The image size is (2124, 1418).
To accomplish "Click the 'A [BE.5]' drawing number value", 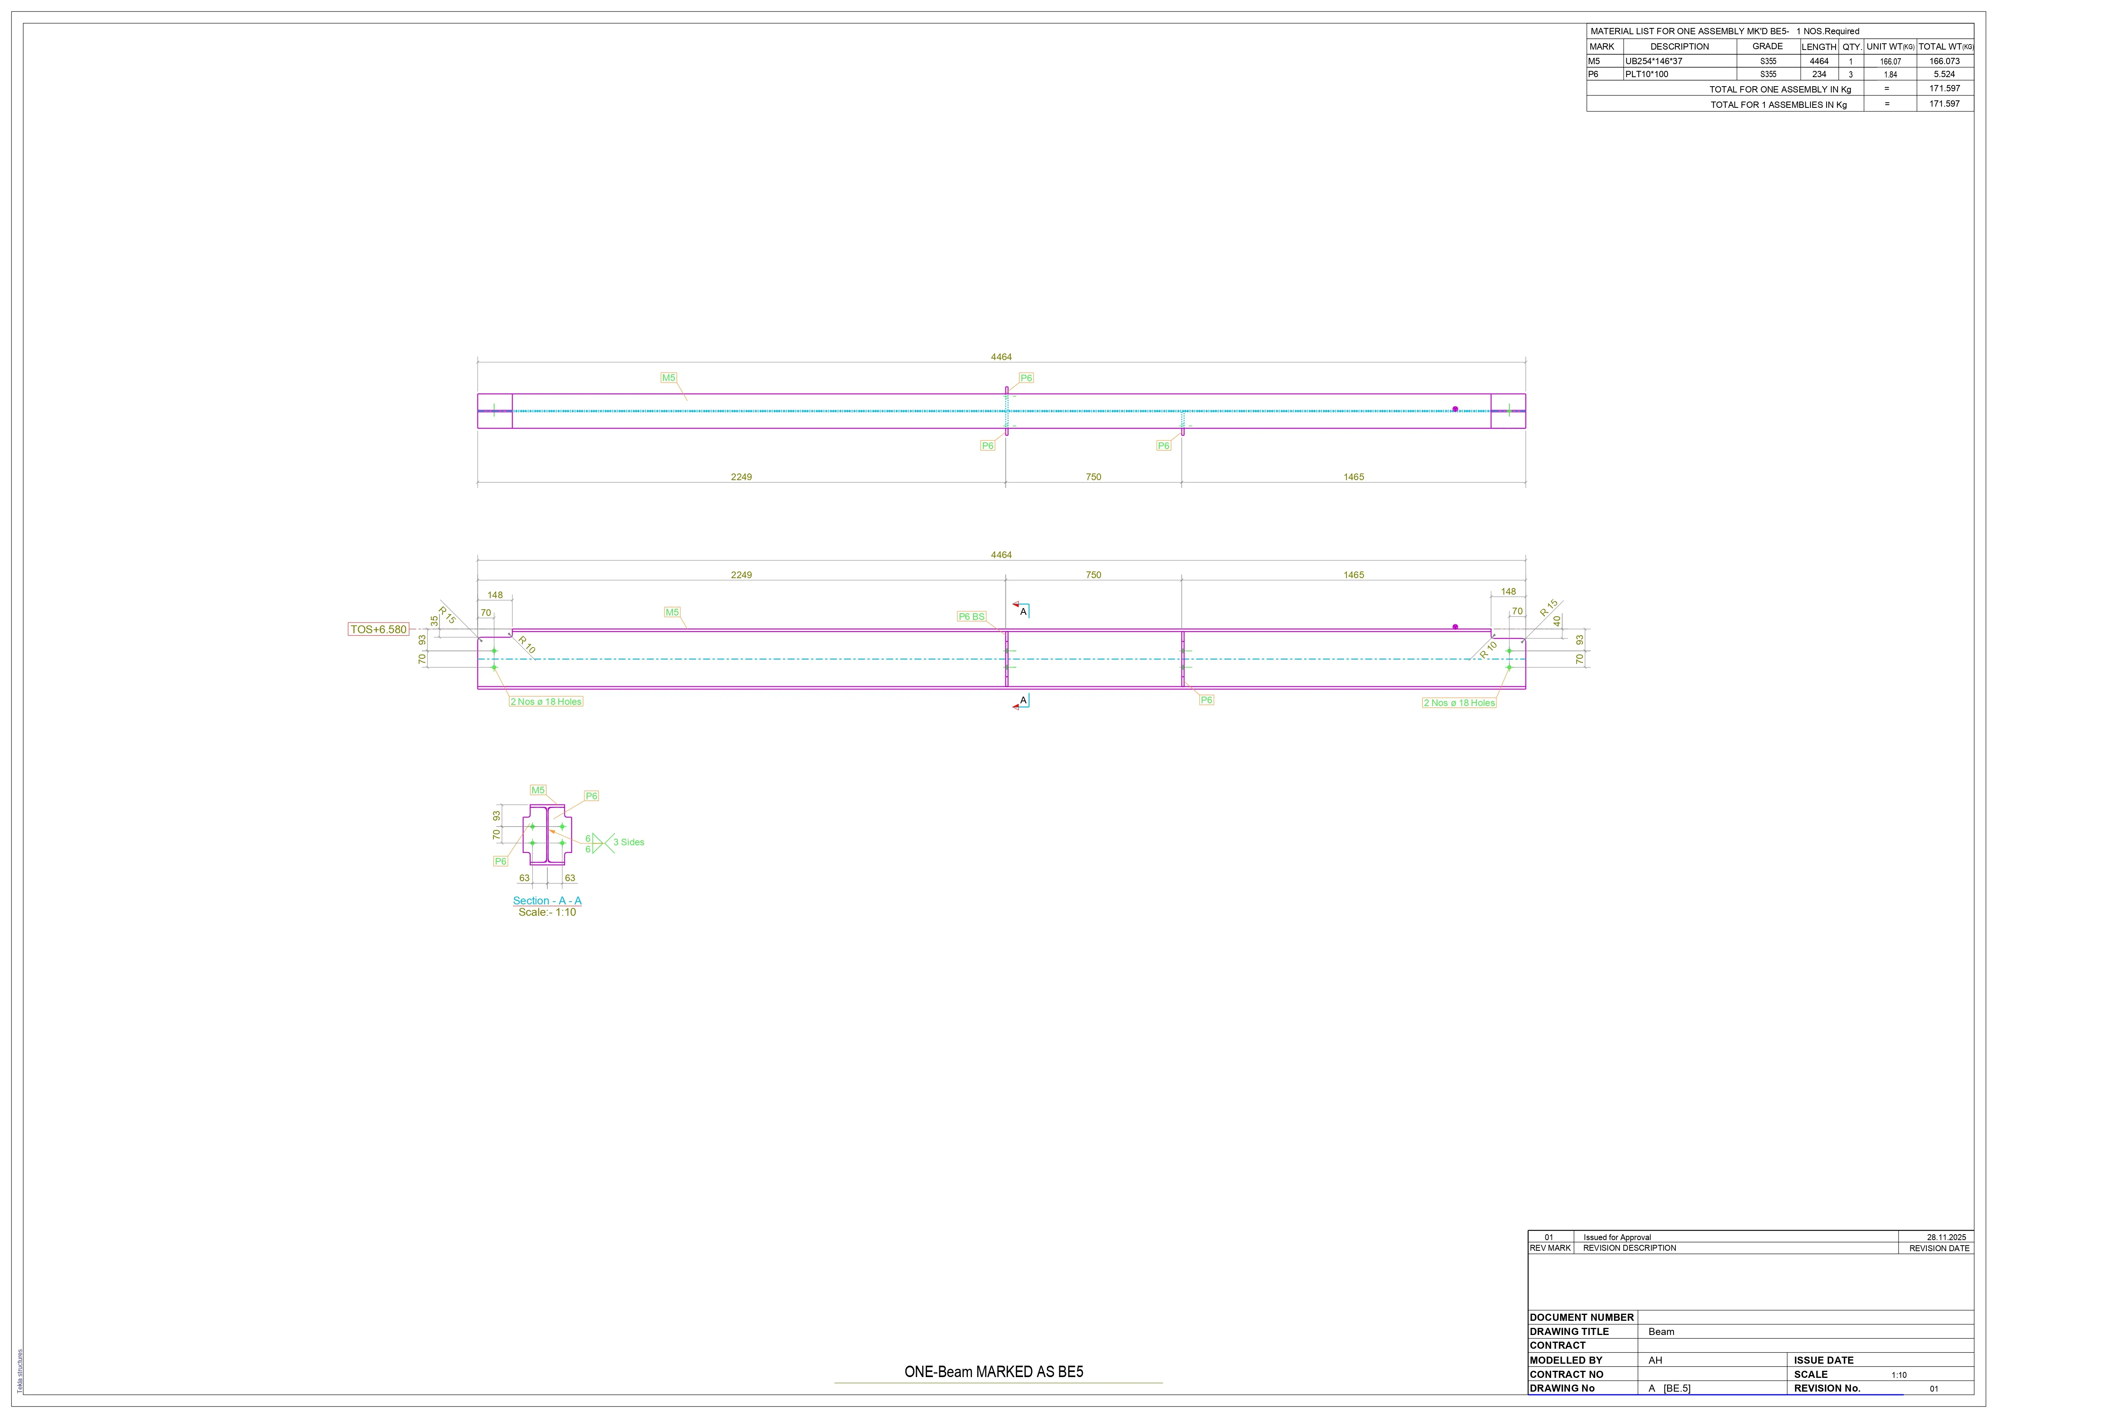I will 1669,1388.
